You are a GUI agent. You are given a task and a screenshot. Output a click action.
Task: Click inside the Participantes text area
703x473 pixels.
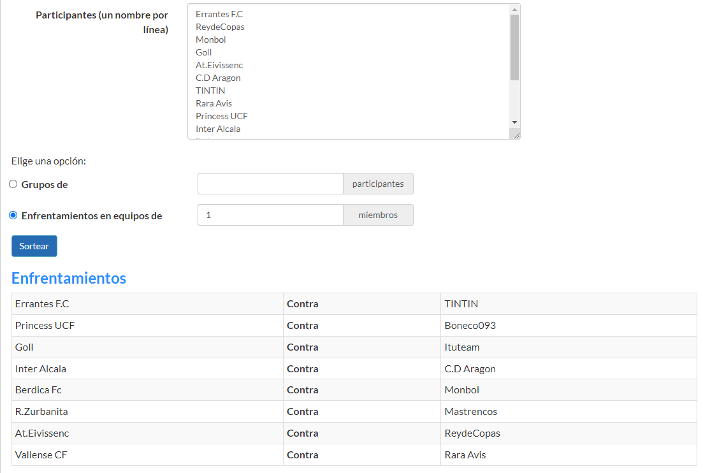pyautogui.click(x=351, y=70)
